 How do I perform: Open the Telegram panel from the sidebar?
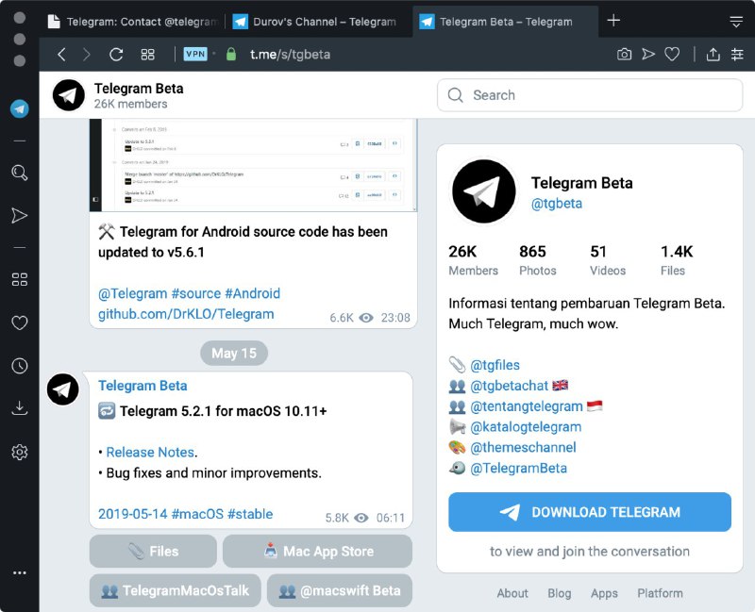tap(19, 108)
